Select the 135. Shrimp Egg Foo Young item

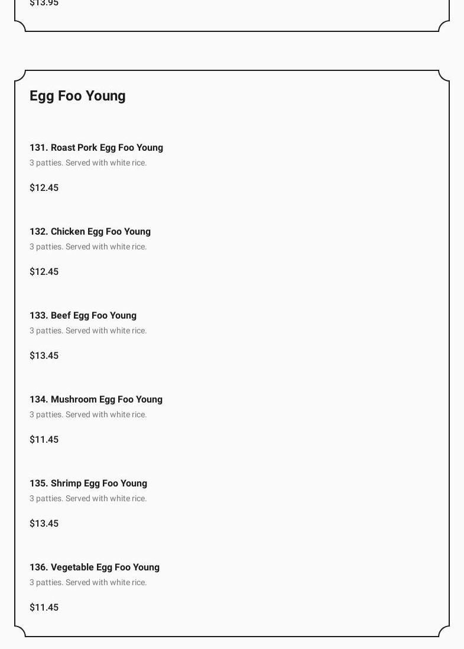pyautogui.click(x=88, y=483)
